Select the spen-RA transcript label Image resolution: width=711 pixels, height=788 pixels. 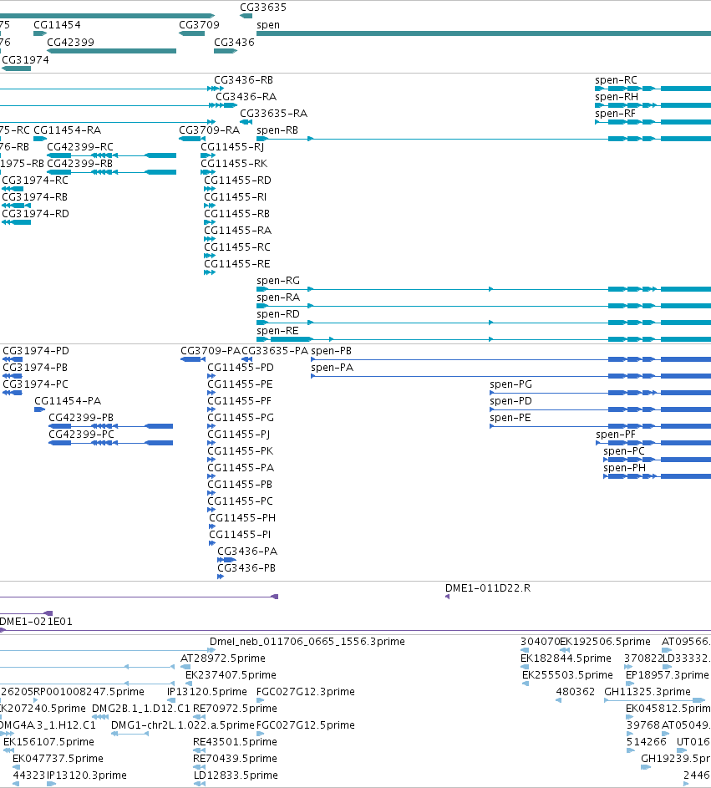[x=278, y=297]
